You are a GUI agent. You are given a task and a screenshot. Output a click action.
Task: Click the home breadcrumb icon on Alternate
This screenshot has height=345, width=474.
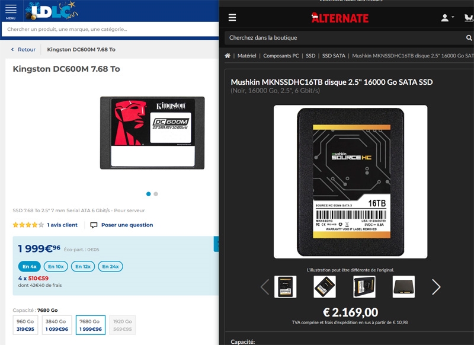(x=228, y=56)
